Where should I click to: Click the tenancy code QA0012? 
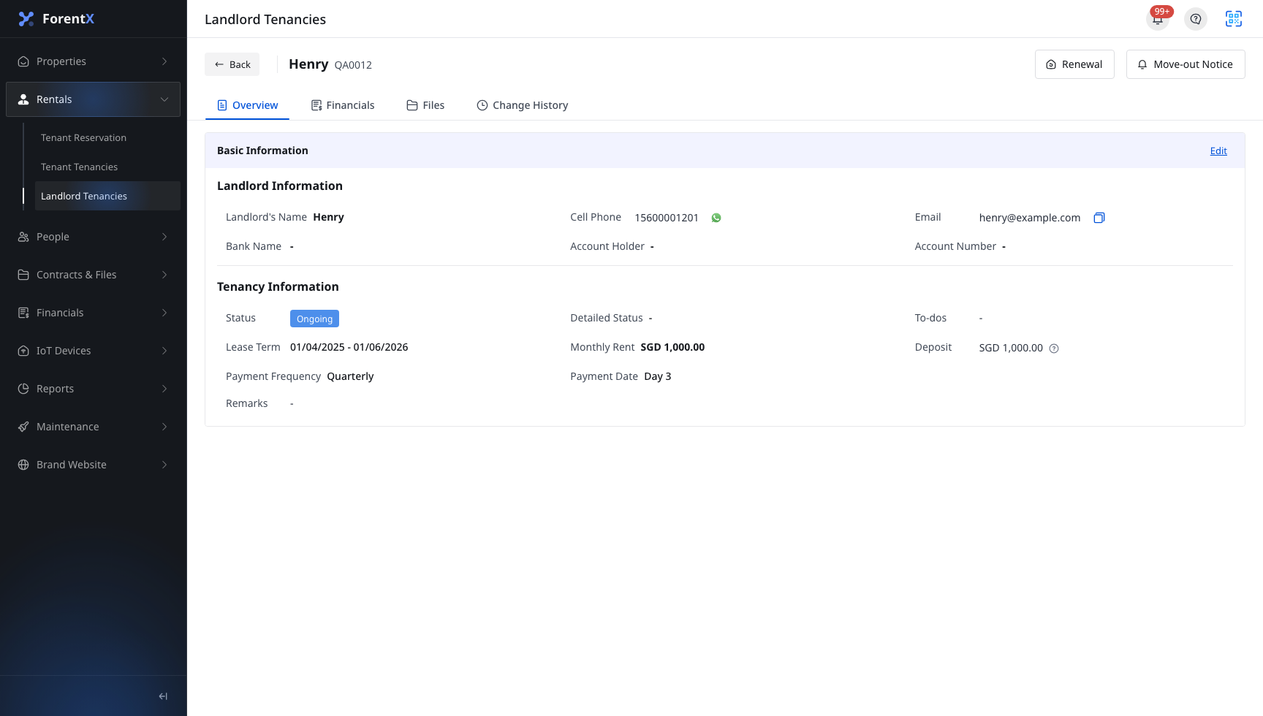pyautogui.click(x=353, y=65)
